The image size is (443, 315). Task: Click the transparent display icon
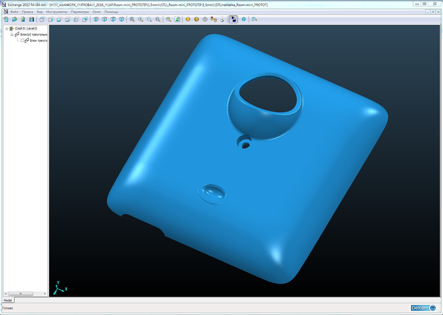tap(222, 19)
